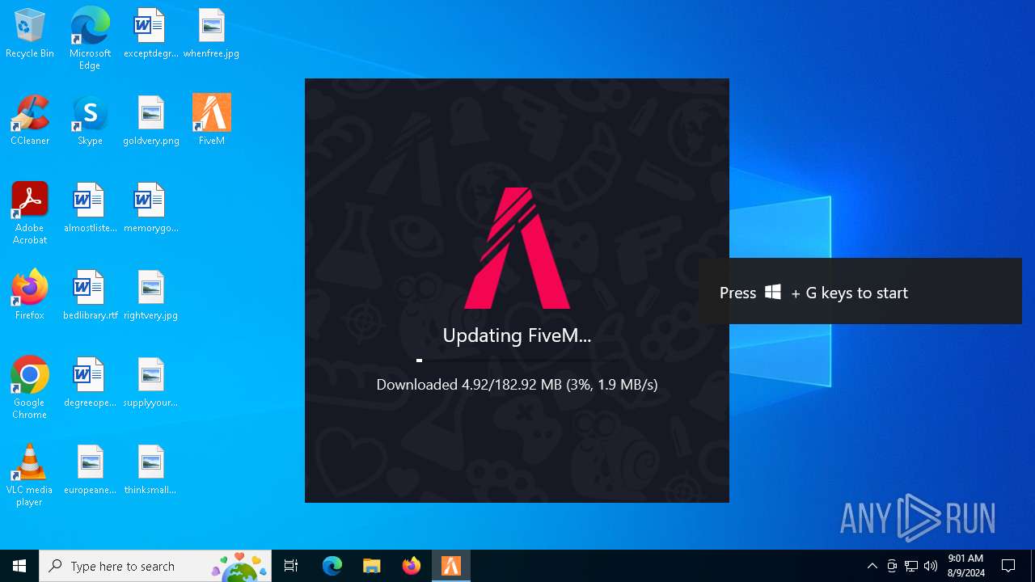
Task: Select the rightvery.jpg image file
Action: (150, 296)
